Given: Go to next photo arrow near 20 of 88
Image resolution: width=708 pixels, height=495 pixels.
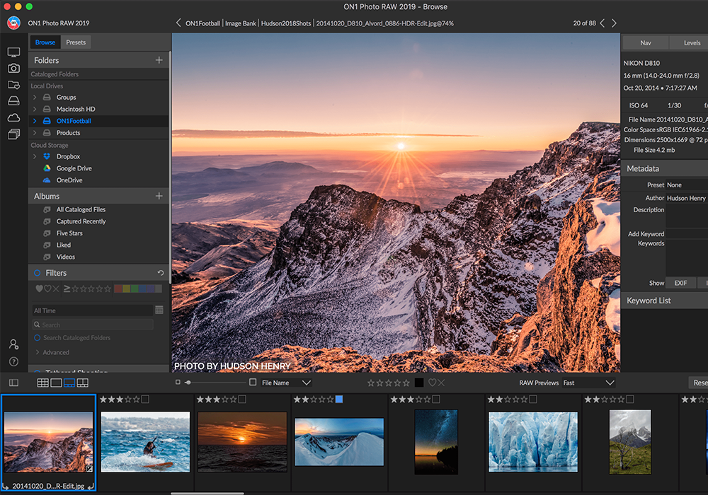Looking at the screenshot, I should [x=614, y=23].
